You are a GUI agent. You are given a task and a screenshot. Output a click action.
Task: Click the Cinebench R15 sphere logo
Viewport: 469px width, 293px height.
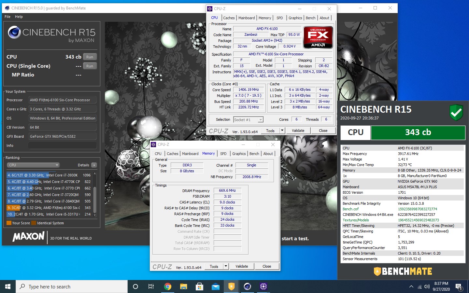click(x=14, y=33)
